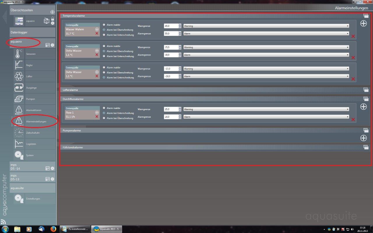
Task: Add a new overview page in Übersichtsseiten
Action: (x=52, y=12)
